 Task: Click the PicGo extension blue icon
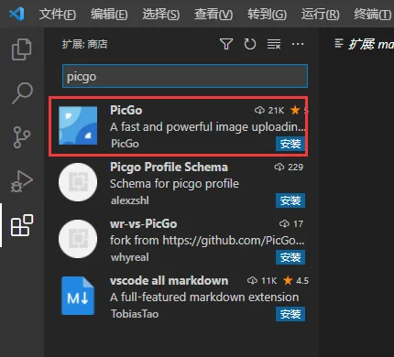[x=78, y=125]
